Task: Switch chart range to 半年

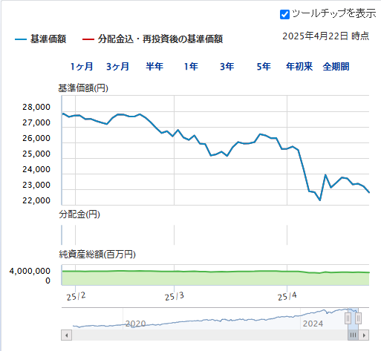Action: point(154,67)
